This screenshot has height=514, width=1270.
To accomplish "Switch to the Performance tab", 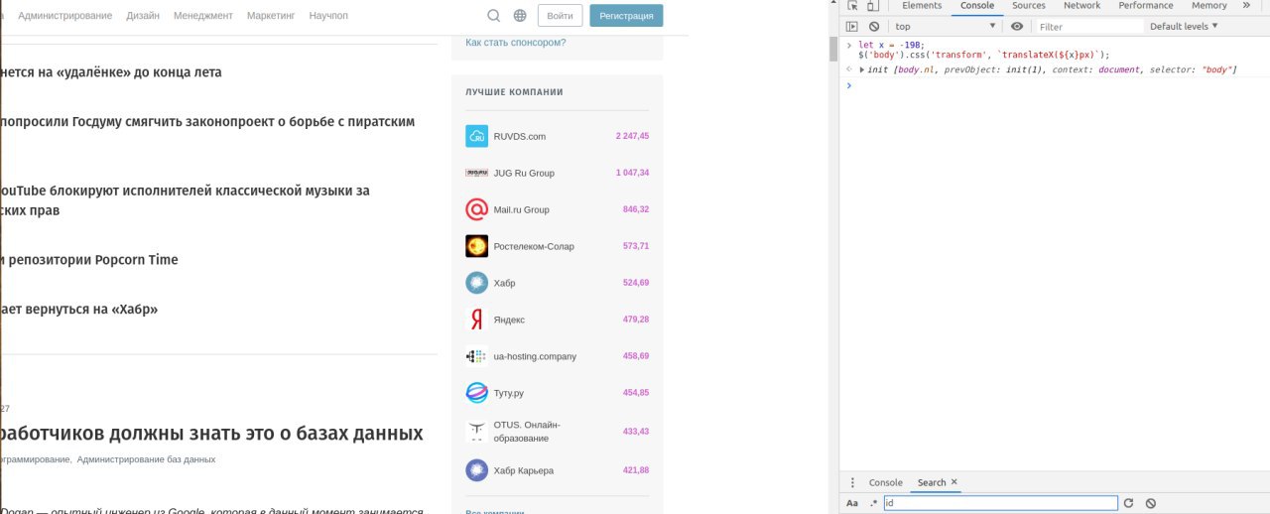I will point(1146,6).
